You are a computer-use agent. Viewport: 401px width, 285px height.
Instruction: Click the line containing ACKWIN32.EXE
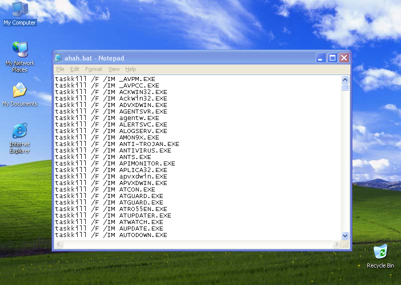pos(111,92)
